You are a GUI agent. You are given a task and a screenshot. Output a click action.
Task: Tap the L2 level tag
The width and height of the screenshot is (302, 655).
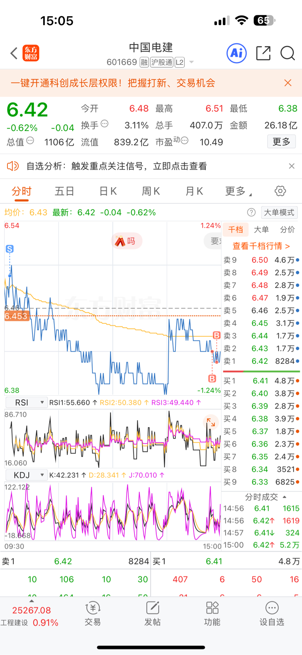(x=180, y=62)
